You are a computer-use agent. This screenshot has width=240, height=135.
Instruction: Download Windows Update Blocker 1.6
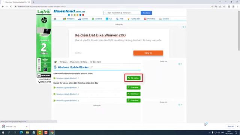[x=133, y=94]
